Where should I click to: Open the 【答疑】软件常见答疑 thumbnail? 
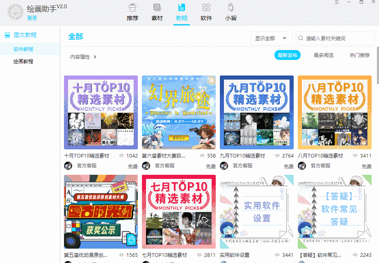[335, 212]
